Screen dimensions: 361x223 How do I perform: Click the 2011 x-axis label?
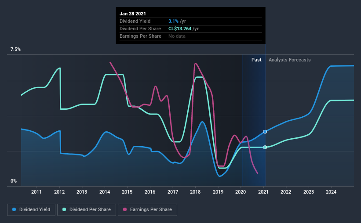(x=36, y=192)
